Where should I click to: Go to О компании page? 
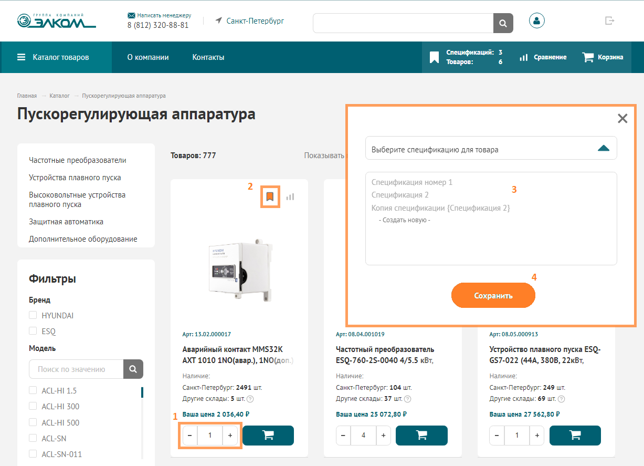coord(148,57)
